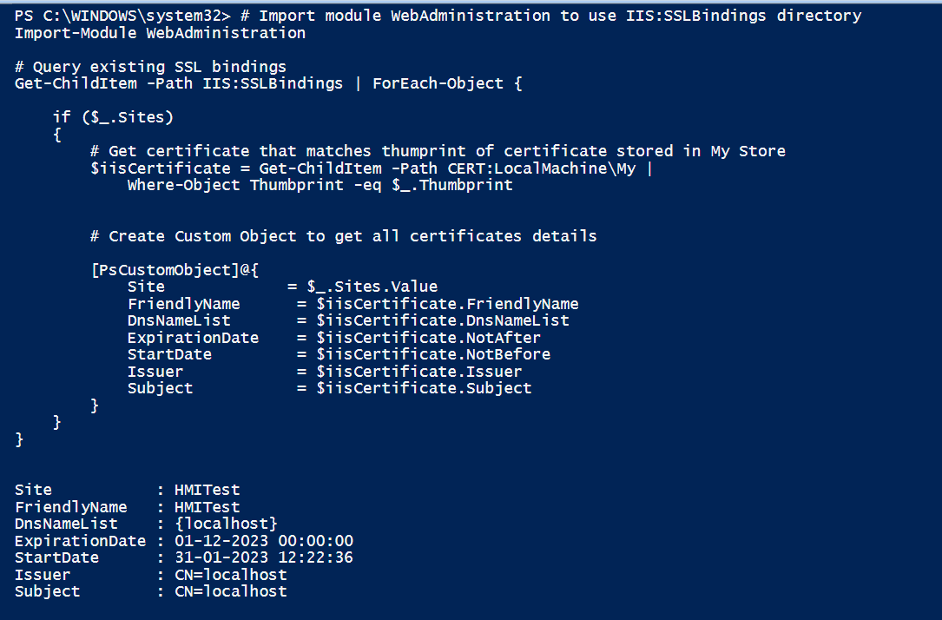Click $iisCertificate.DnsNameList expression

[x=443, y=320]
